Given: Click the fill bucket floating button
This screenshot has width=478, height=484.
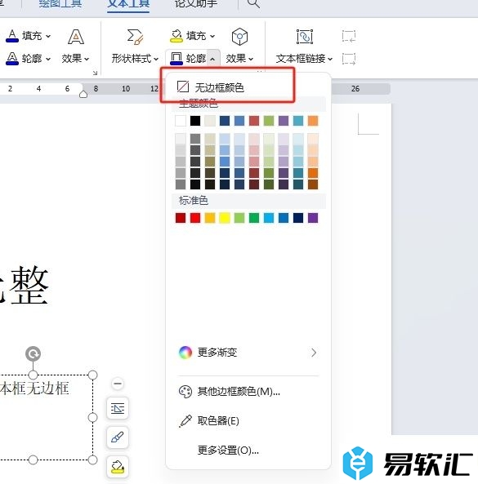Looking at the screenshot, I should [x=118, y=466].
